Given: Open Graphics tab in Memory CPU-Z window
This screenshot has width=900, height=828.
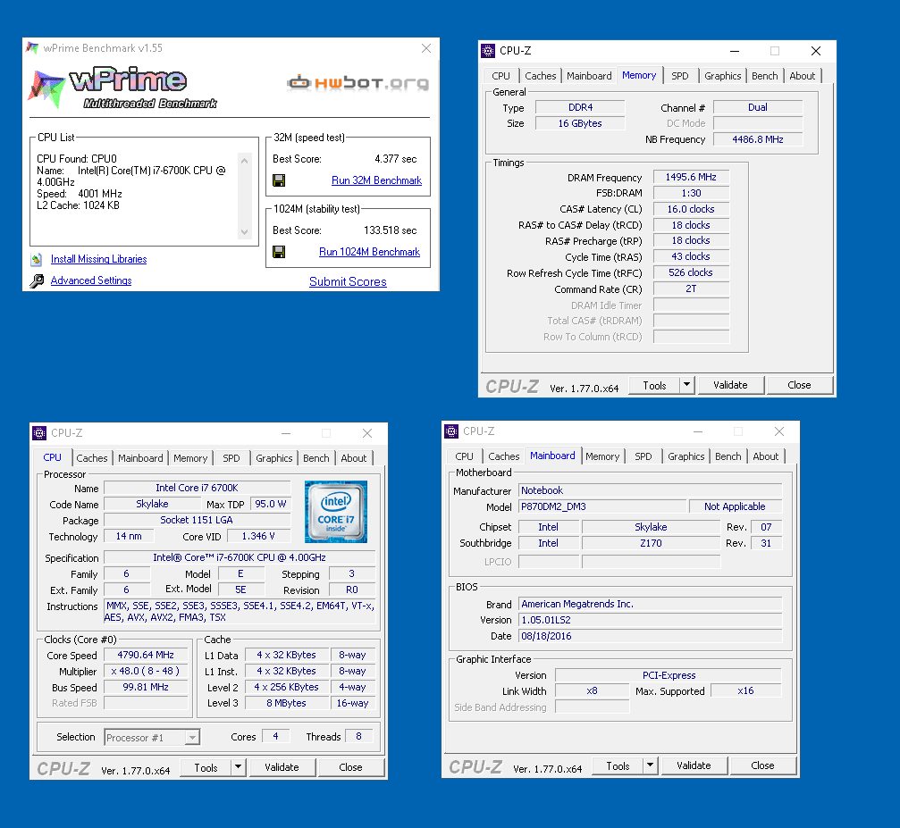Looking at the screenshot, I should [x=723, y=76].
